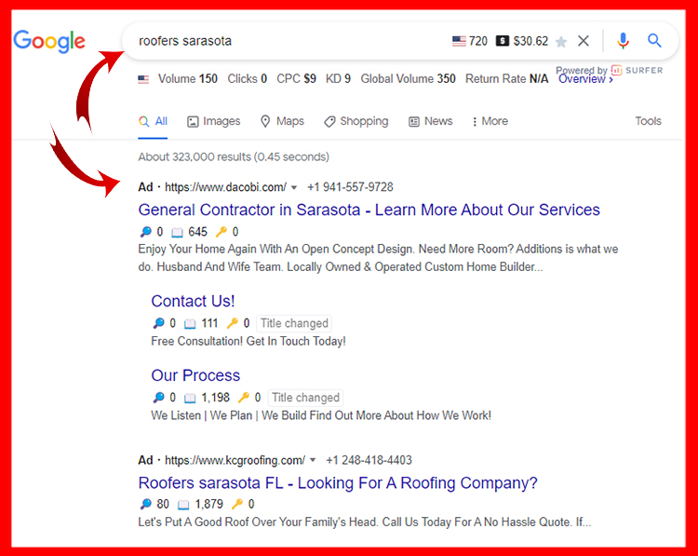Image resolution: width=698 pixels, height=556 pixels.
Task: Click the KD 9 metric
Action: tap(339, 79)
